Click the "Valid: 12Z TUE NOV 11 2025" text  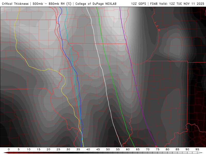click(x=182, y=4)
